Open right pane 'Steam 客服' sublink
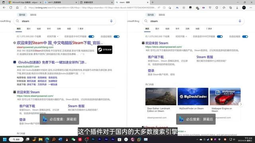The width and height of the screenshot is (255, 143). tap(205, 57)
